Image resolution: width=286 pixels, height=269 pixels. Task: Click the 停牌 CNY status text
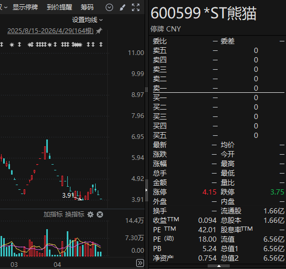pyautogui.click(x=166, y=29)
